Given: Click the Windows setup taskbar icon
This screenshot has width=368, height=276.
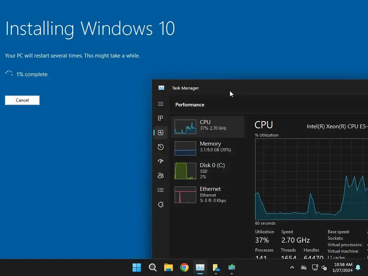Looking at the screenshot, I should [232, 267].
